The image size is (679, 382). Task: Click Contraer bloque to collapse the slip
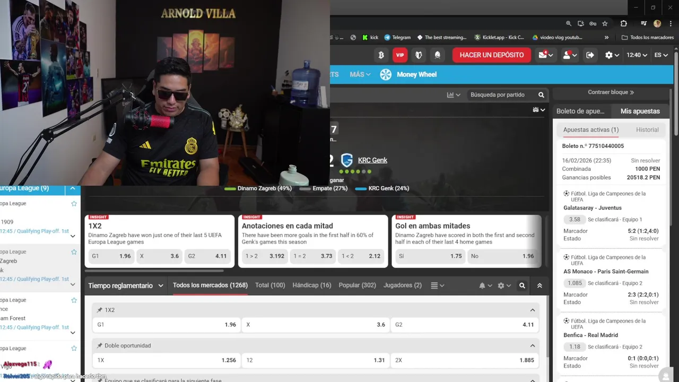click(611, 92)
